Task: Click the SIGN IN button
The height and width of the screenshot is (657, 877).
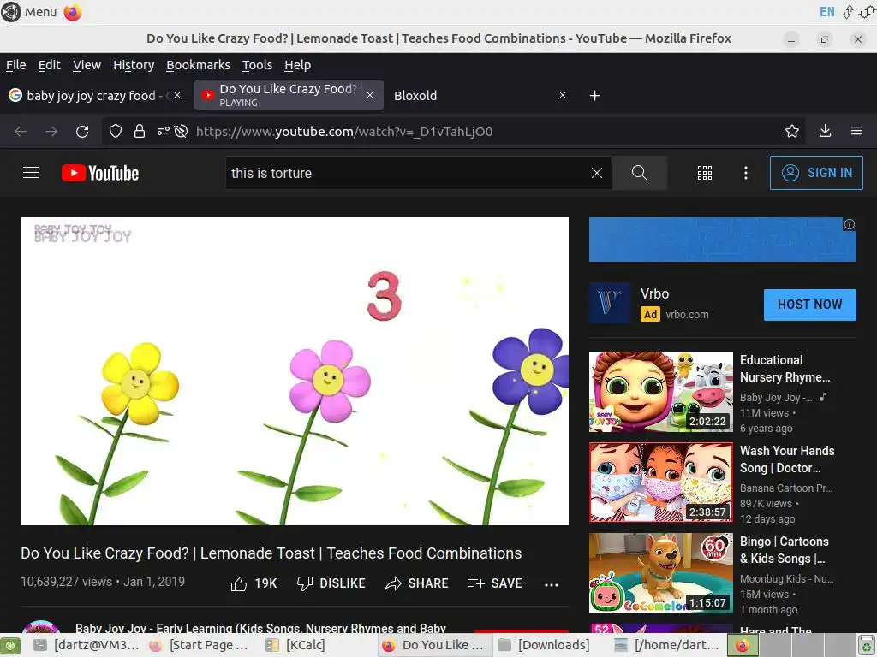Action: point(816,173)
